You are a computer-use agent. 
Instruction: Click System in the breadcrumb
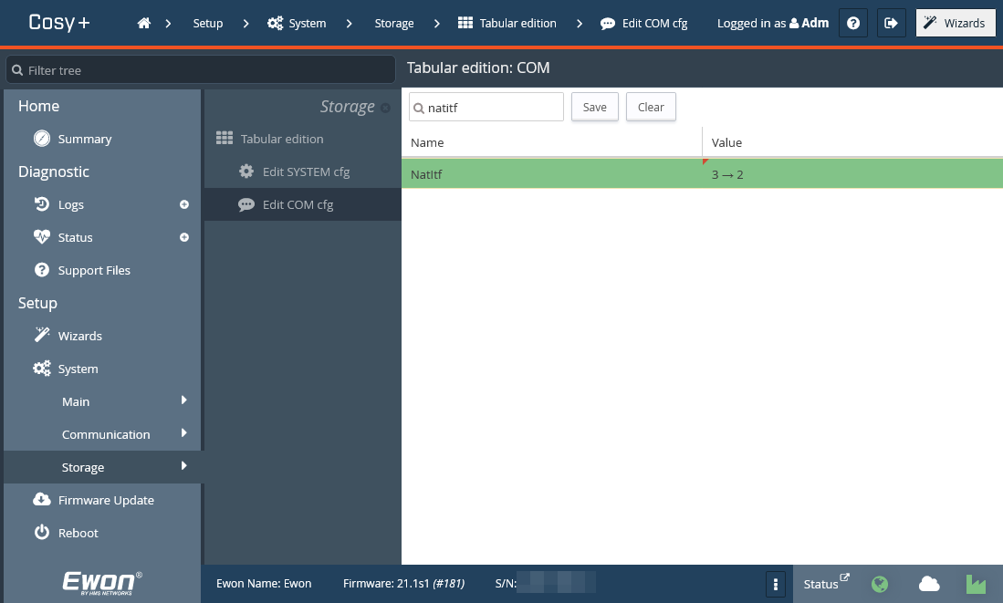(x=307, y=23)
